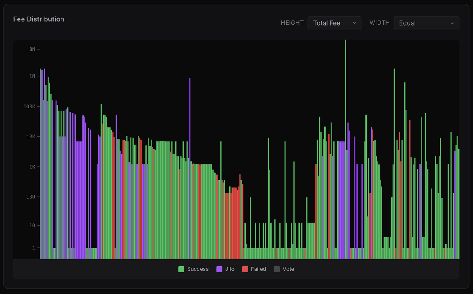Toggle the Jito legend item

click(x=225, y=269)
